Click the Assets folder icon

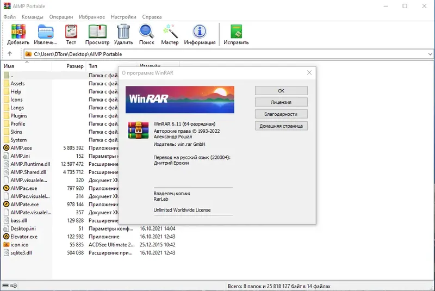point(7,83)
